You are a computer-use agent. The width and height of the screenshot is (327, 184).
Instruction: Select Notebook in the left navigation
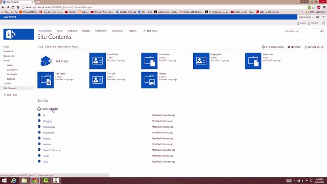[8, 51]
